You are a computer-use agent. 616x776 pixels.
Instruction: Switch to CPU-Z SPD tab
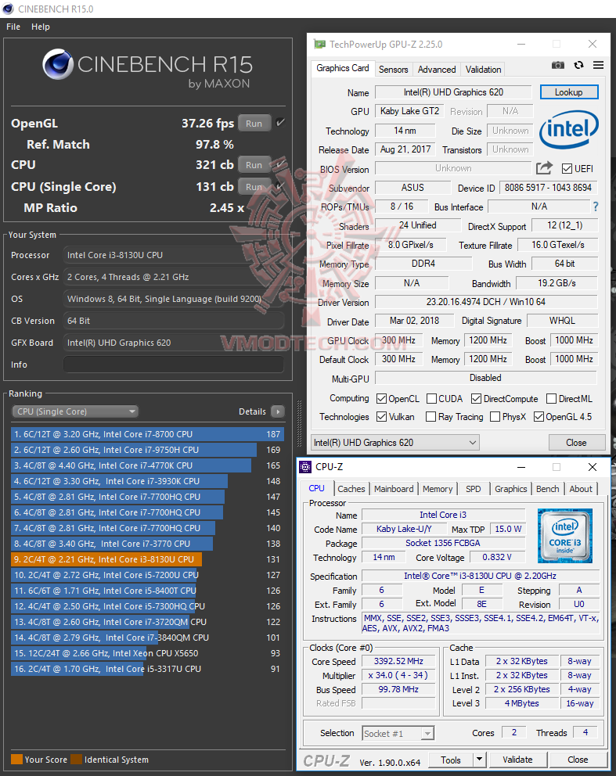pos(474,489)
